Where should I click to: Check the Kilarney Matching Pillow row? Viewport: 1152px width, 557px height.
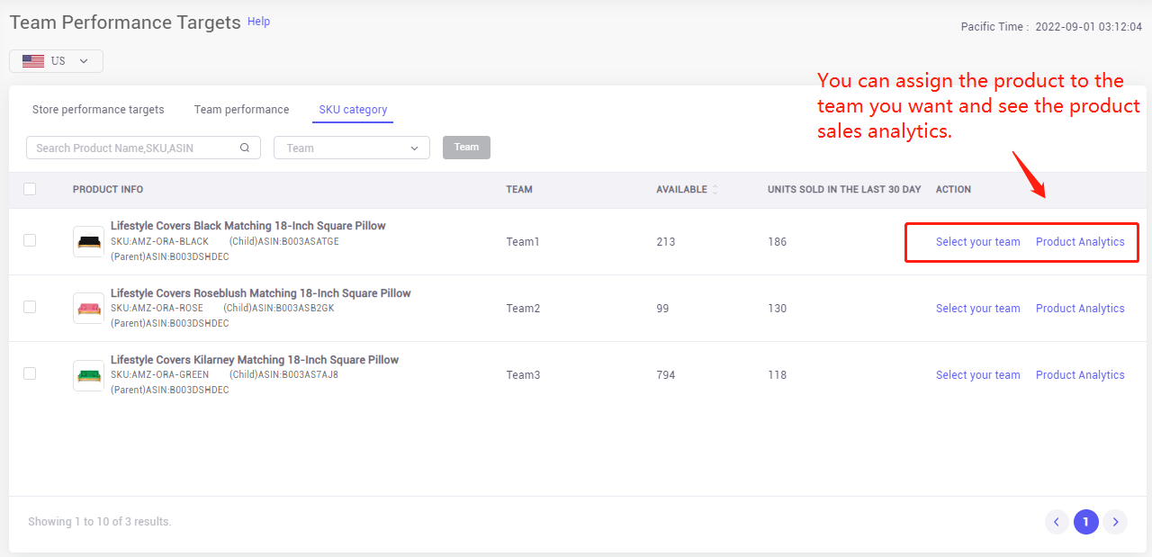point(30,373)
